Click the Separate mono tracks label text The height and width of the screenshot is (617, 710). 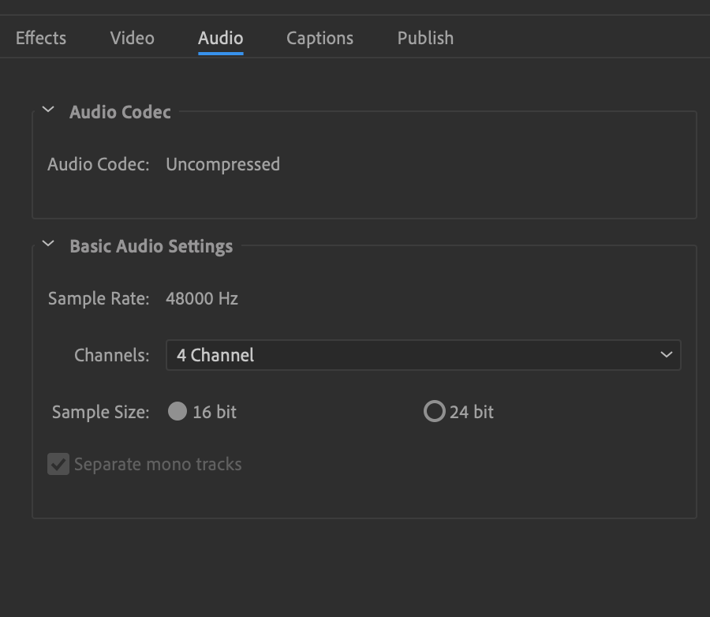click(156, 464)
